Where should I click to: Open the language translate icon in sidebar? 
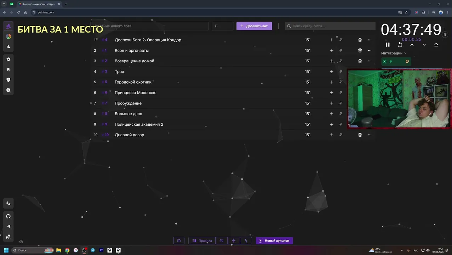tap(8, 203)
